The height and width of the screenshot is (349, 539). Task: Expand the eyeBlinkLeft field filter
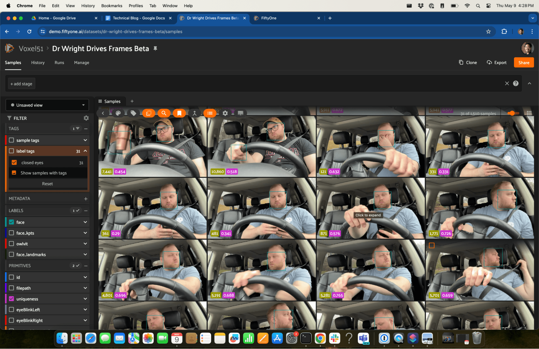85,310
